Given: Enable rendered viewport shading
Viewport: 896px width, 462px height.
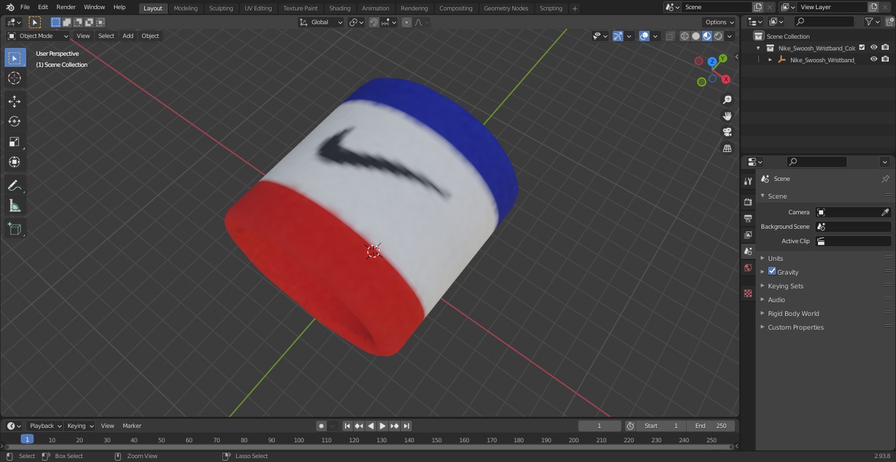Looking at the screenshot, I should click(x=718, y=36).
